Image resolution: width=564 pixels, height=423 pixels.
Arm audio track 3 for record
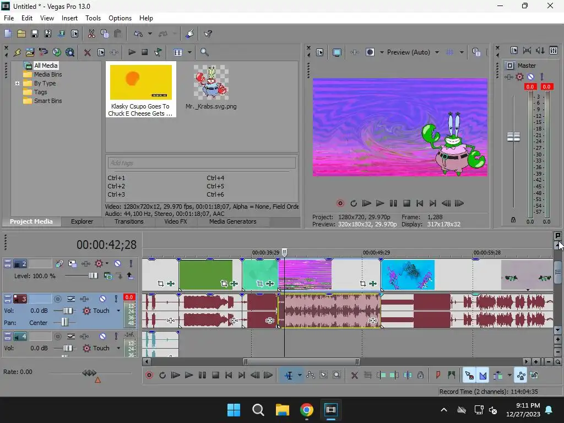pos(57,299)
